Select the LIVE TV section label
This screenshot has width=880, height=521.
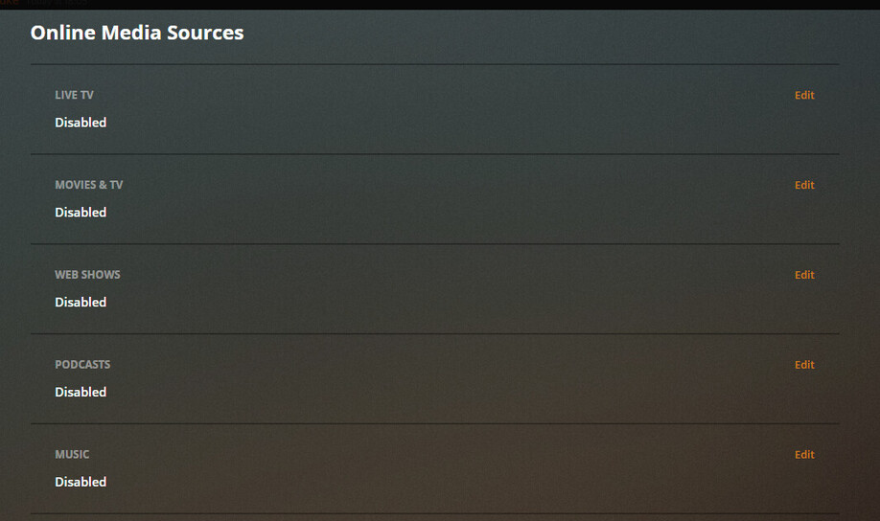pos(74,96)
